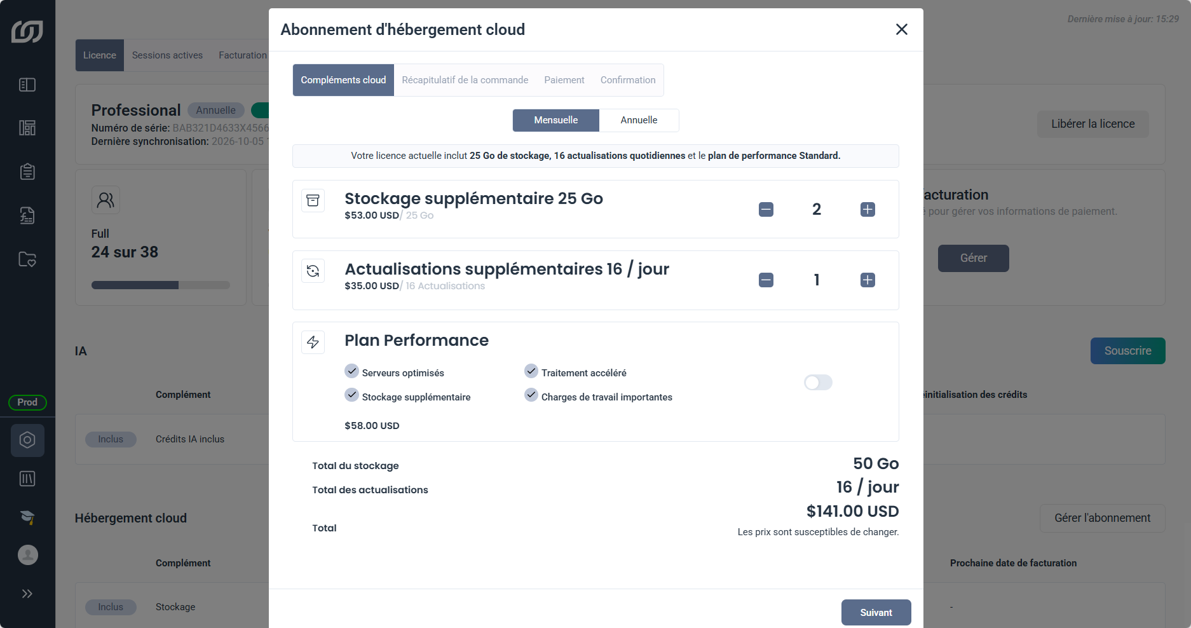
Task: Click the Gérer billing button
Action: [x=973, y=258]
